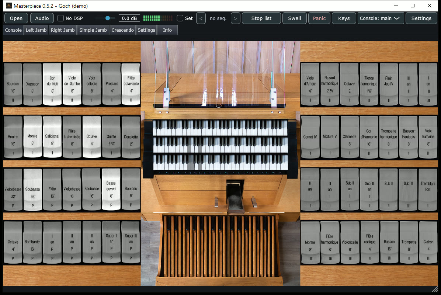Engage the Basson 16' stop
Viewport: 441px width, 295px height.
[x=389, y=243]
